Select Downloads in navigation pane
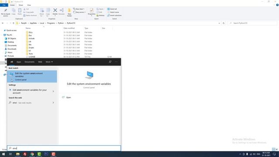This screenshot has width=279, height=157. pyautogui.click(x=12, y=49)
